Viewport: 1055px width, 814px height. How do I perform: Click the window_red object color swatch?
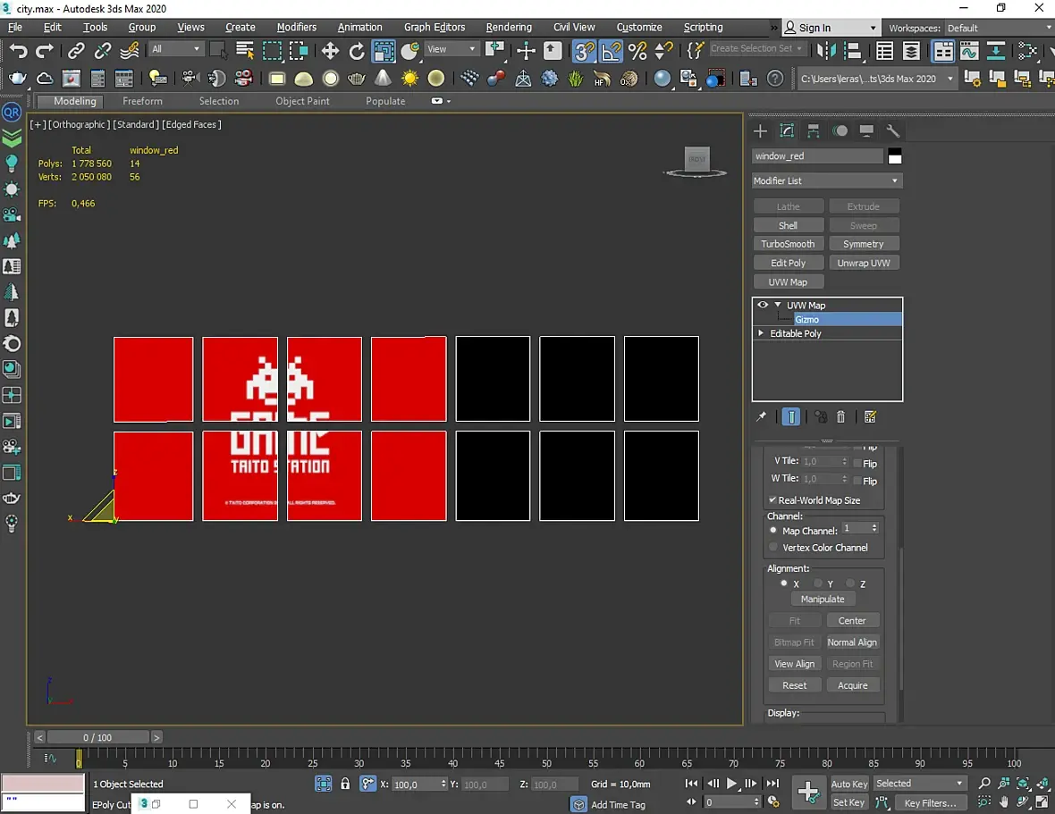point(895,157)
